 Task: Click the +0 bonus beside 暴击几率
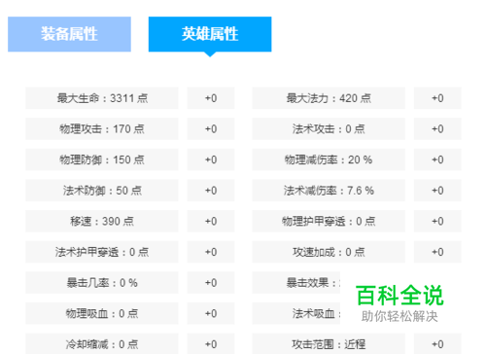211,283
